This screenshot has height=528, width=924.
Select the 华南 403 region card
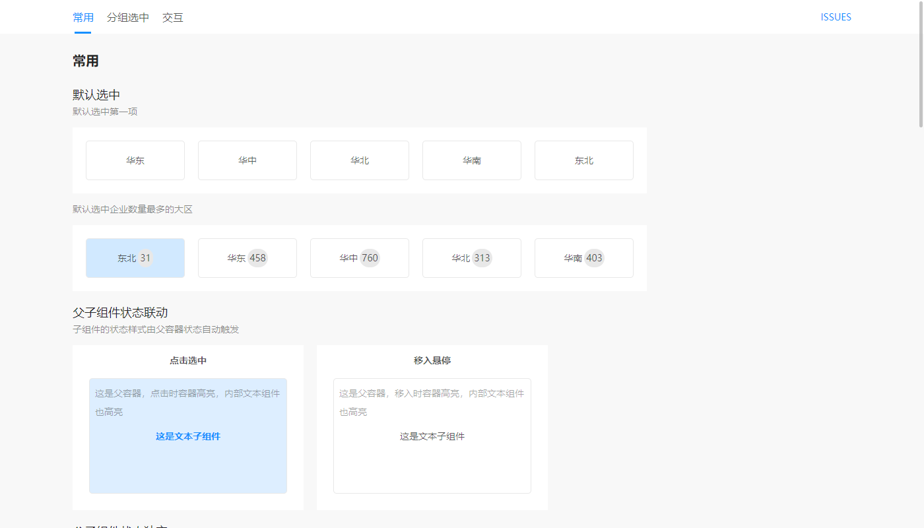(x=583, y=257)
